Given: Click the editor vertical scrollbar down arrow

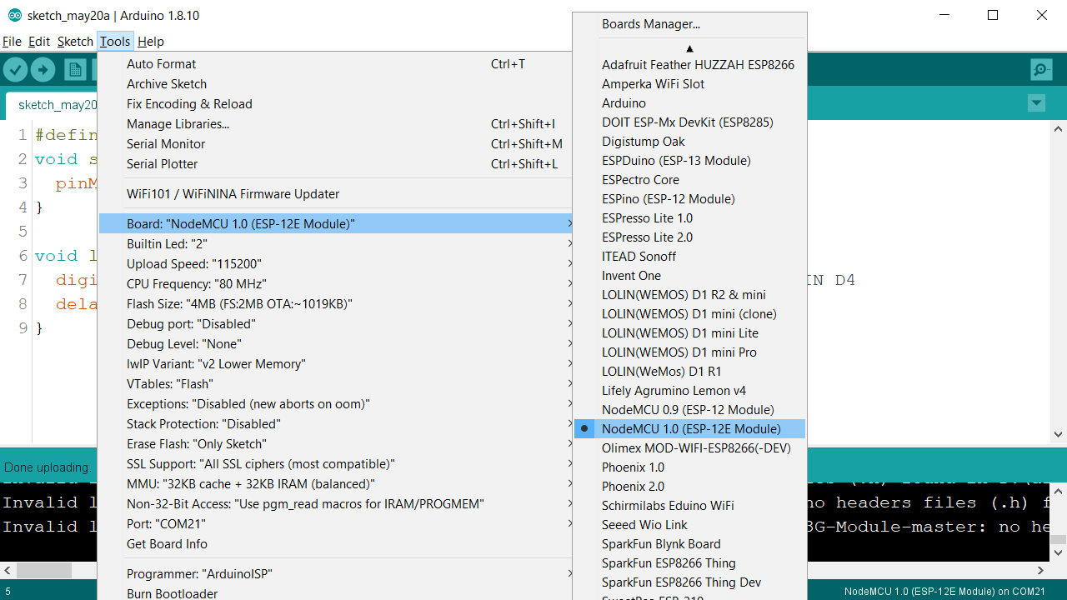Looking at the screenshot, I should pos(1059,434).
